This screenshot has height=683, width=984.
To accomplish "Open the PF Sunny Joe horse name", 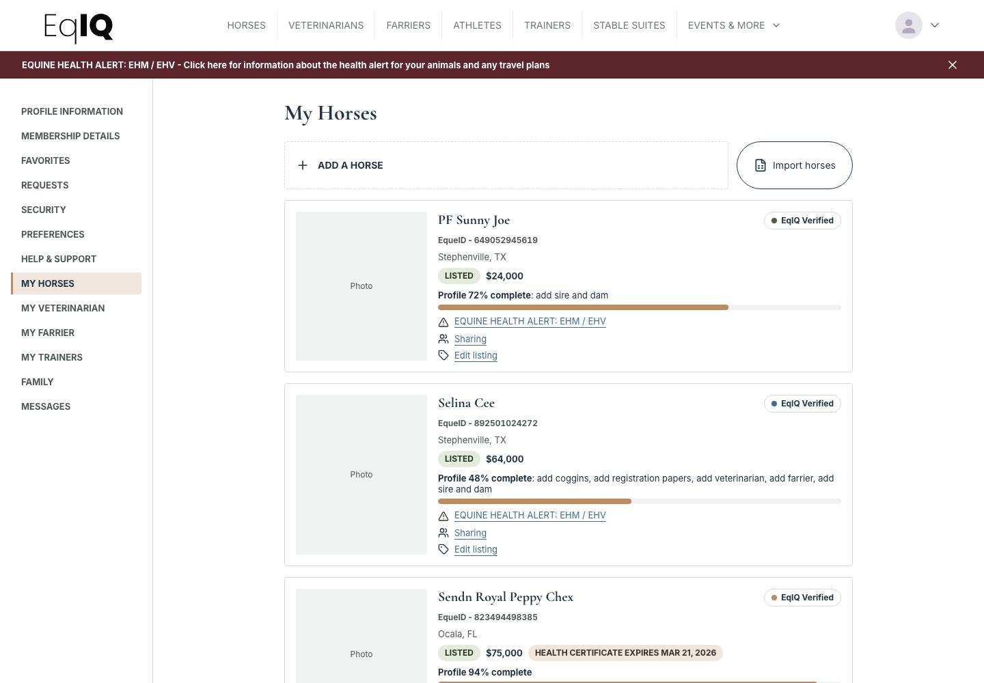I will point(474,220).
